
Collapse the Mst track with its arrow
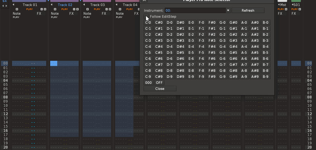[x=278, y=5]
